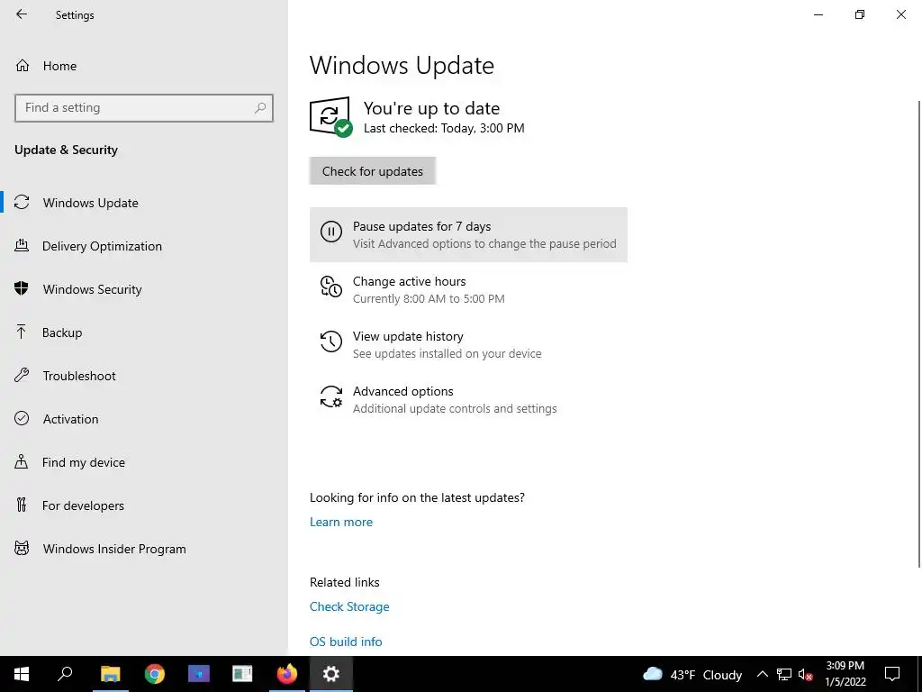Click the update history clock icon

[x=331, y=341]
